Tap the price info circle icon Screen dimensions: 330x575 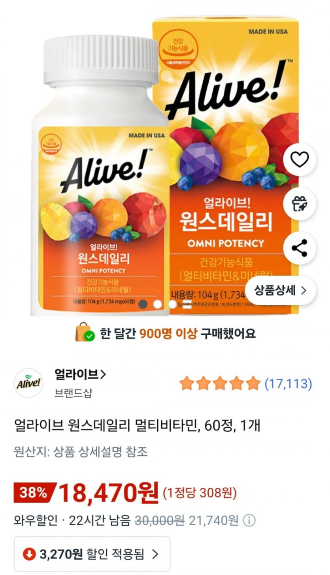[x=249, y=521]
